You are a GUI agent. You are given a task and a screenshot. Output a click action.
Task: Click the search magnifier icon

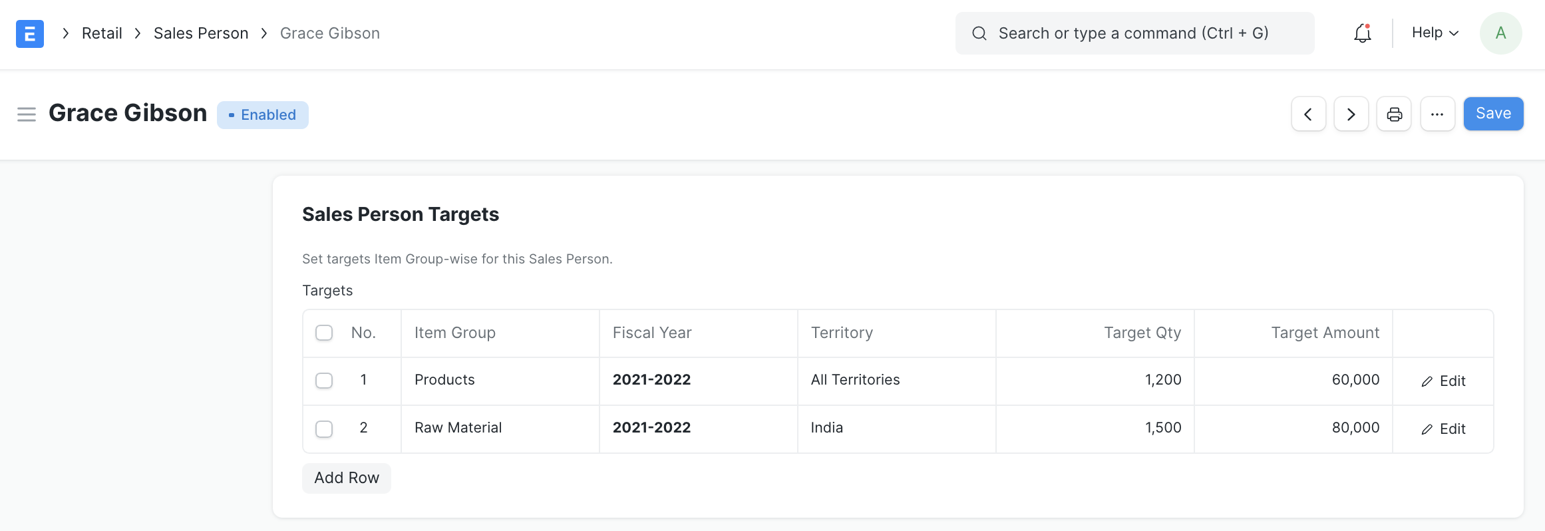coord(979,33)
